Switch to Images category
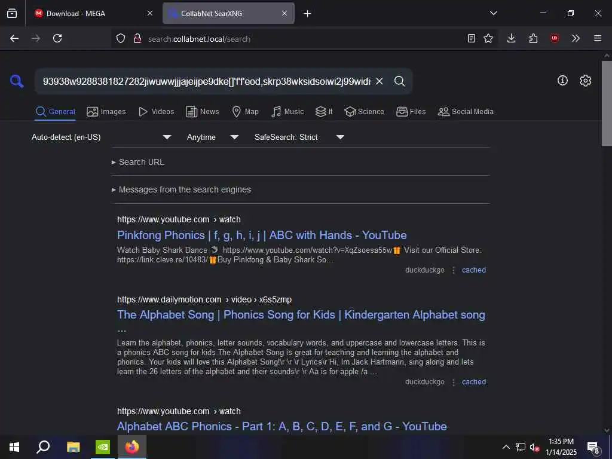This screenshot has height=459, width=612. pos(106,112)
